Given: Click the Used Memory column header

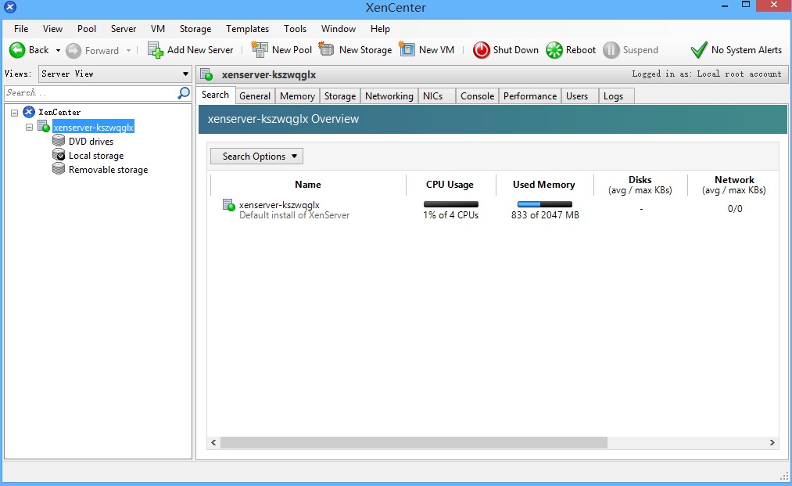Looking at the screenshot, I should (x=544, y=185).
